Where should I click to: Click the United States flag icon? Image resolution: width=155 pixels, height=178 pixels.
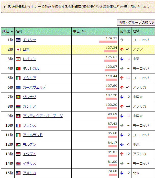18,173
